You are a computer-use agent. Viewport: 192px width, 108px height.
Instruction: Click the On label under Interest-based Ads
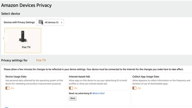(76, 88)
